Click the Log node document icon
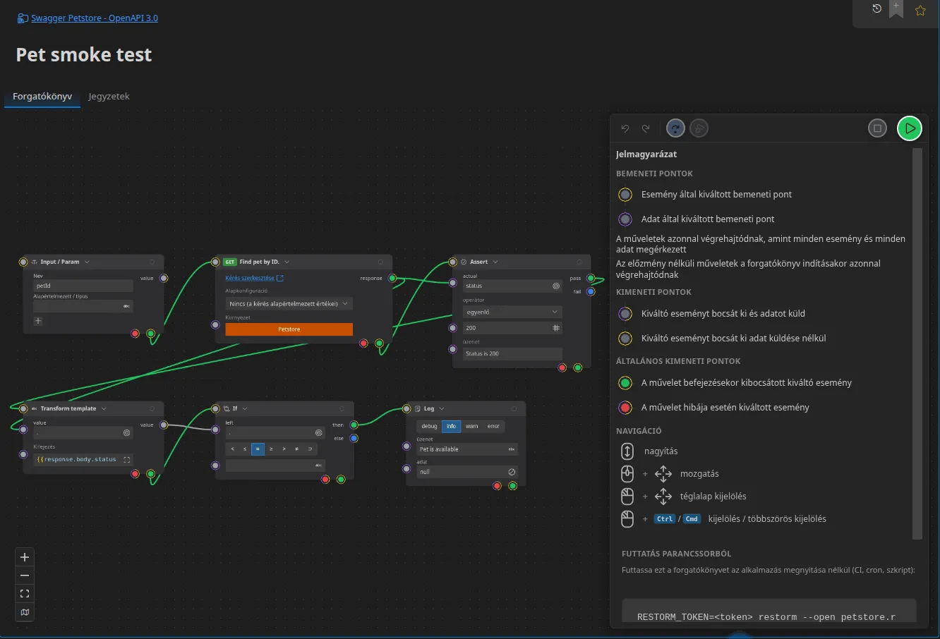This screenshot has width=940, height=639. coord(418,408)
